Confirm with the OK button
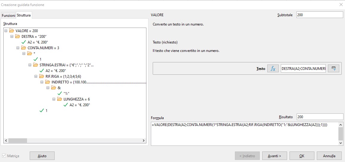 click(302, 156)
